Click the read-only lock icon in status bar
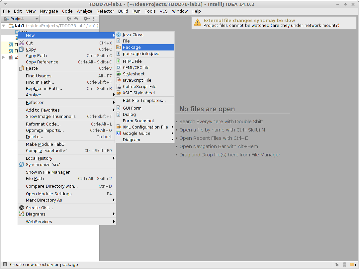This screenshot has height=269, width=359. (337, 265)
